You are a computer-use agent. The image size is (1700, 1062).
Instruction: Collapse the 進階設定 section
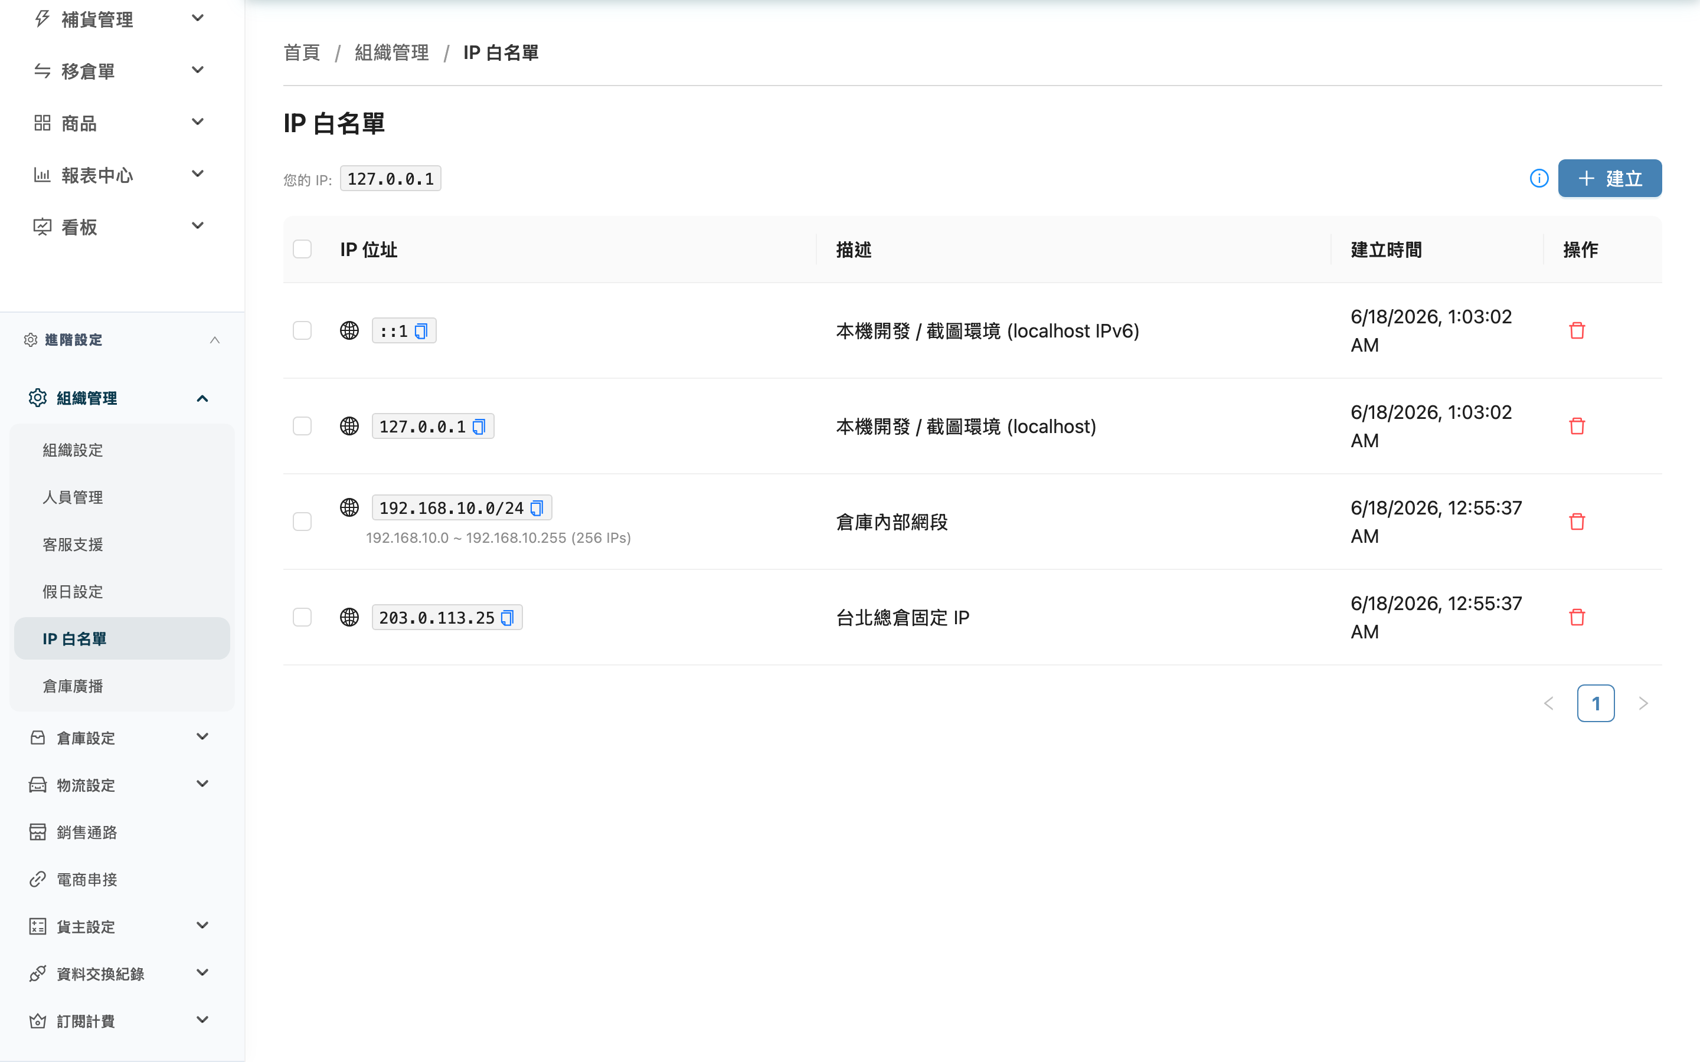215,340
